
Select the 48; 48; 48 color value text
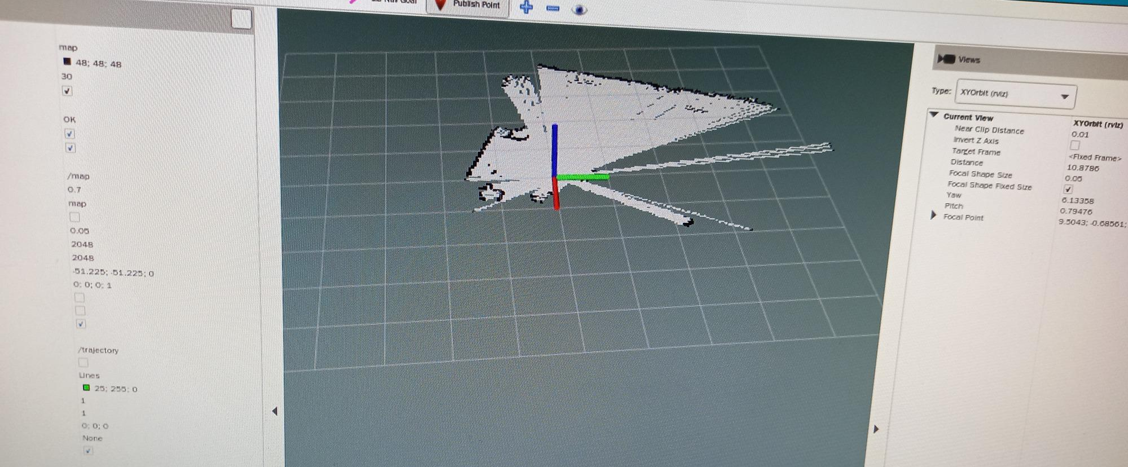click(98, 63)
